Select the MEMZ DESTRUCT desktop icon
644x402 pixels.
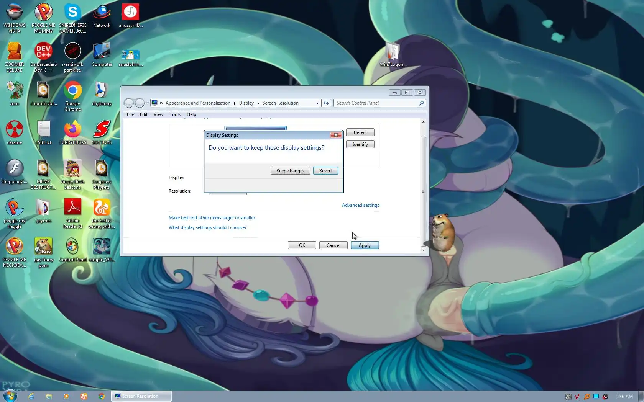tap(43, 174)
